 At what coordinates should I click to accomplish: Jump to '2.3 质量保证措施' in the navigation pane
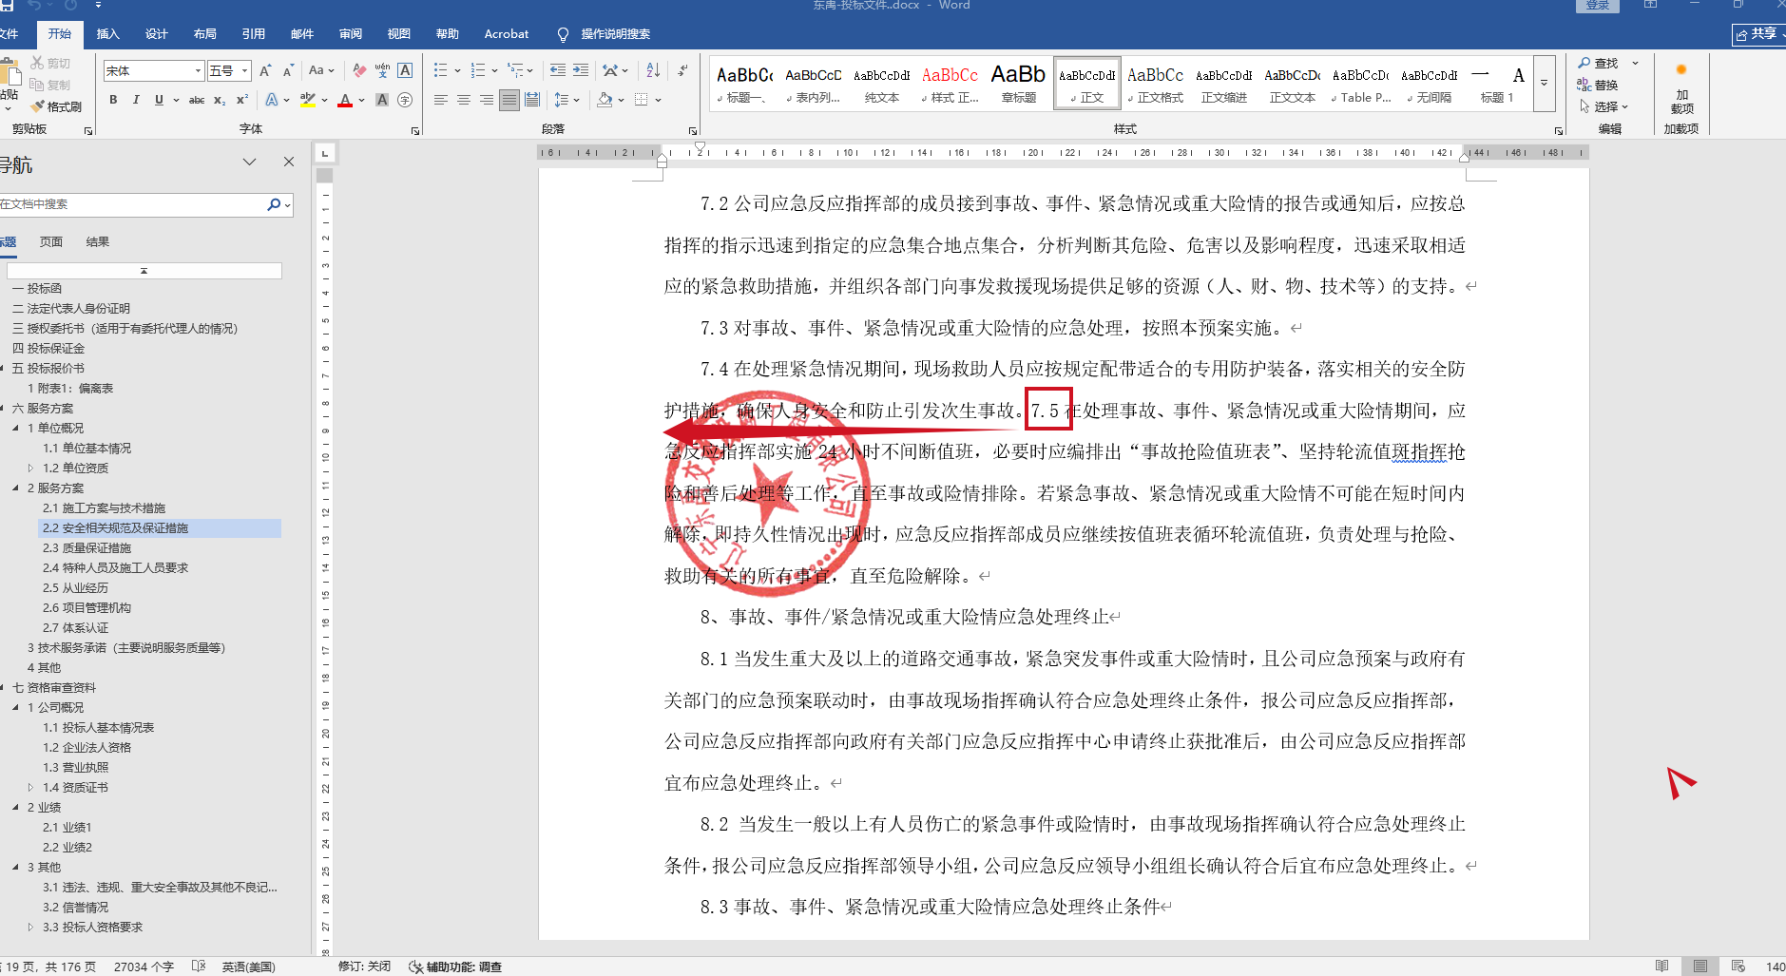point(86,548)
